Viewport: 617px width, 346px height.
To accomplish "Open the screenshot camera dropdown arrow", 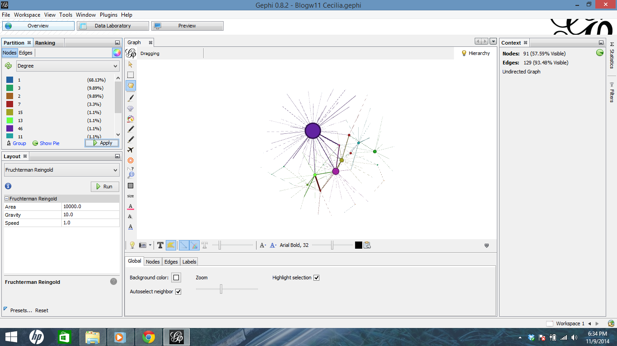I will click(x=150, y=245).
